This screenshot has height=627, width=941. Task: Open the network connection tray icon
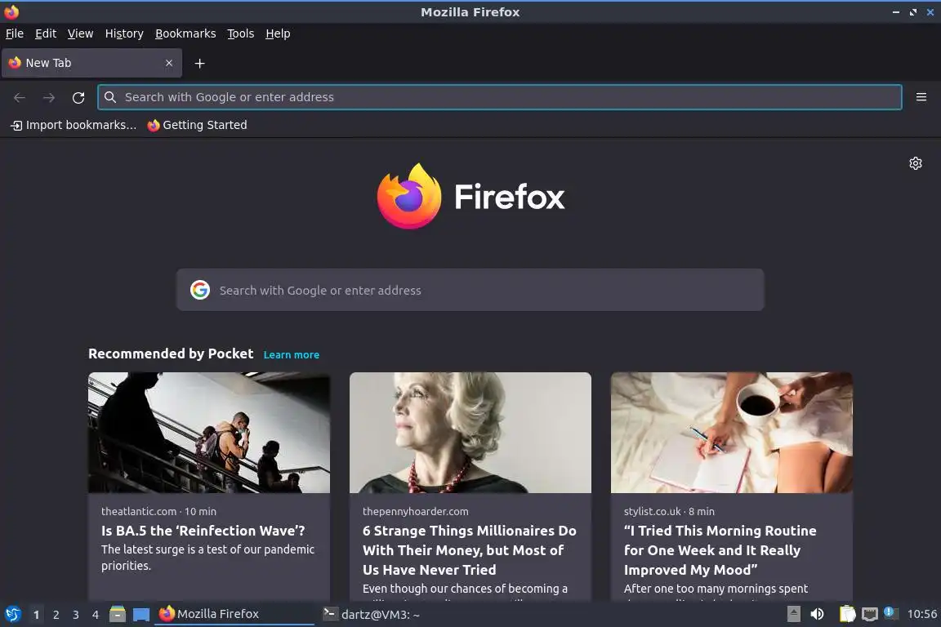[870, 614]
